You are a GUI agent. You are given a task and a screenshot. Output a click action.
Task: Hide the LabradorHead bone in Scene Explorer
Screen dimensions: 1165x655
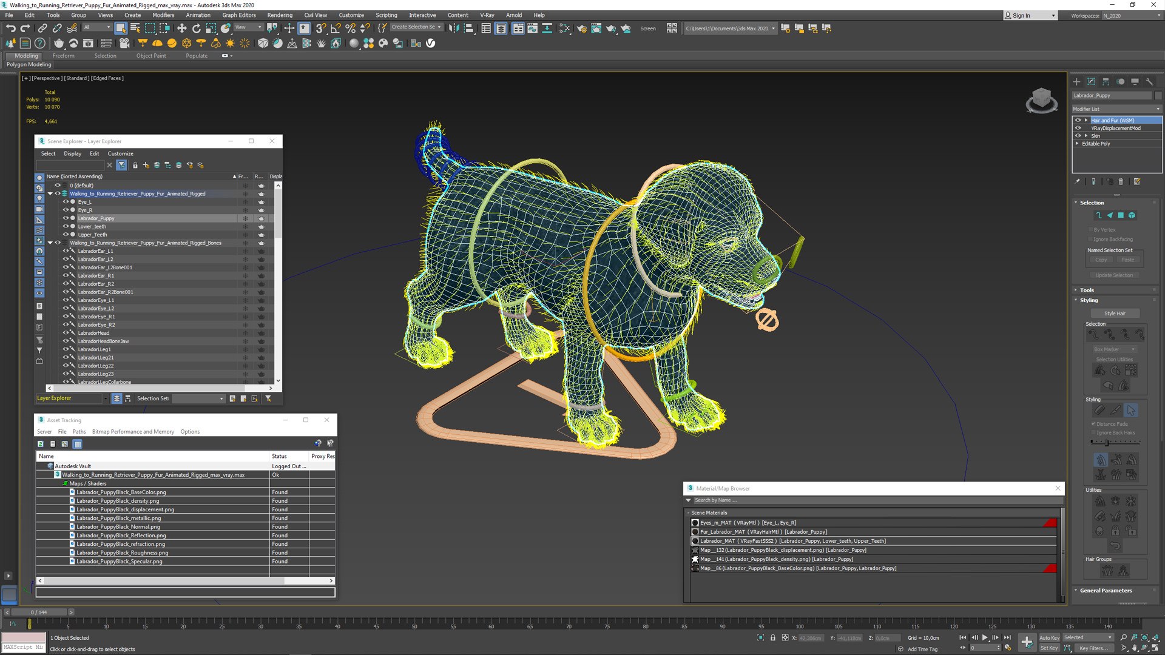pyautogui.click(x=66, y=333)
